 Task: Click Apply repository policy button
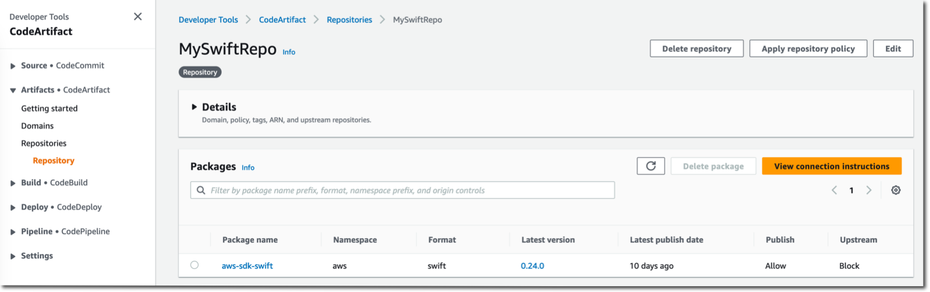pos(808,49)
